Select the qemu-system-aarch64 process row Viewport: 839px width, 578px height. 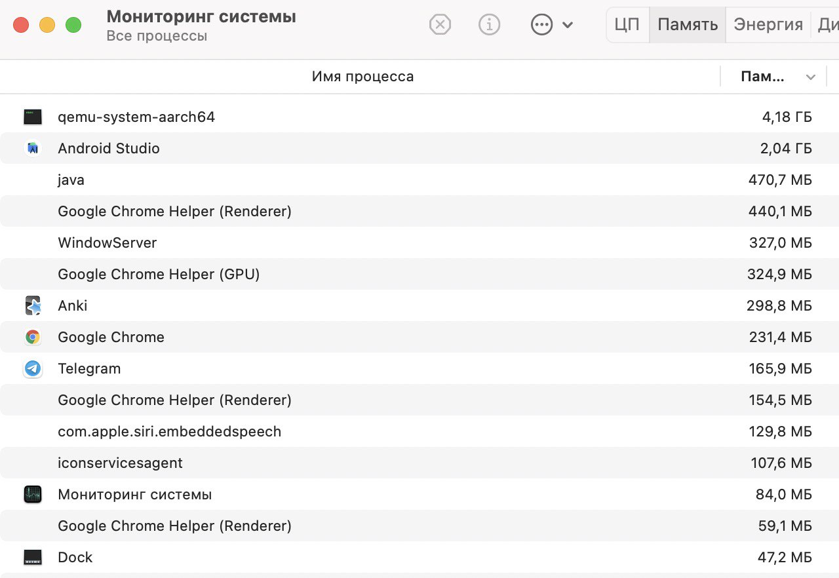pos(419,117)
